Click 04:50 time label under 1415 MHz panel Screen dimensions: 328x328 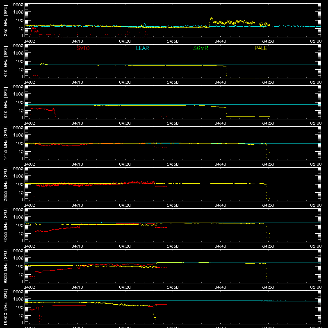coord(268,164)
